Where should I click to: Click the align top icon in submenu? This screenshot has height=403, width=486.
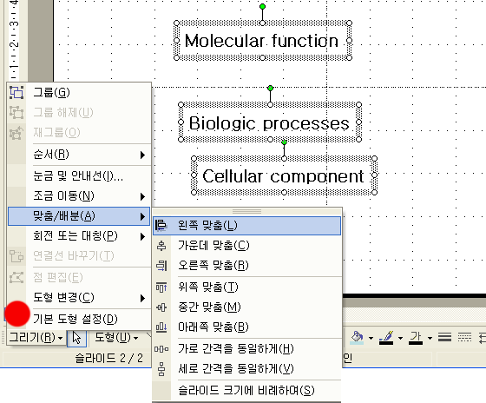click(161, 287)
